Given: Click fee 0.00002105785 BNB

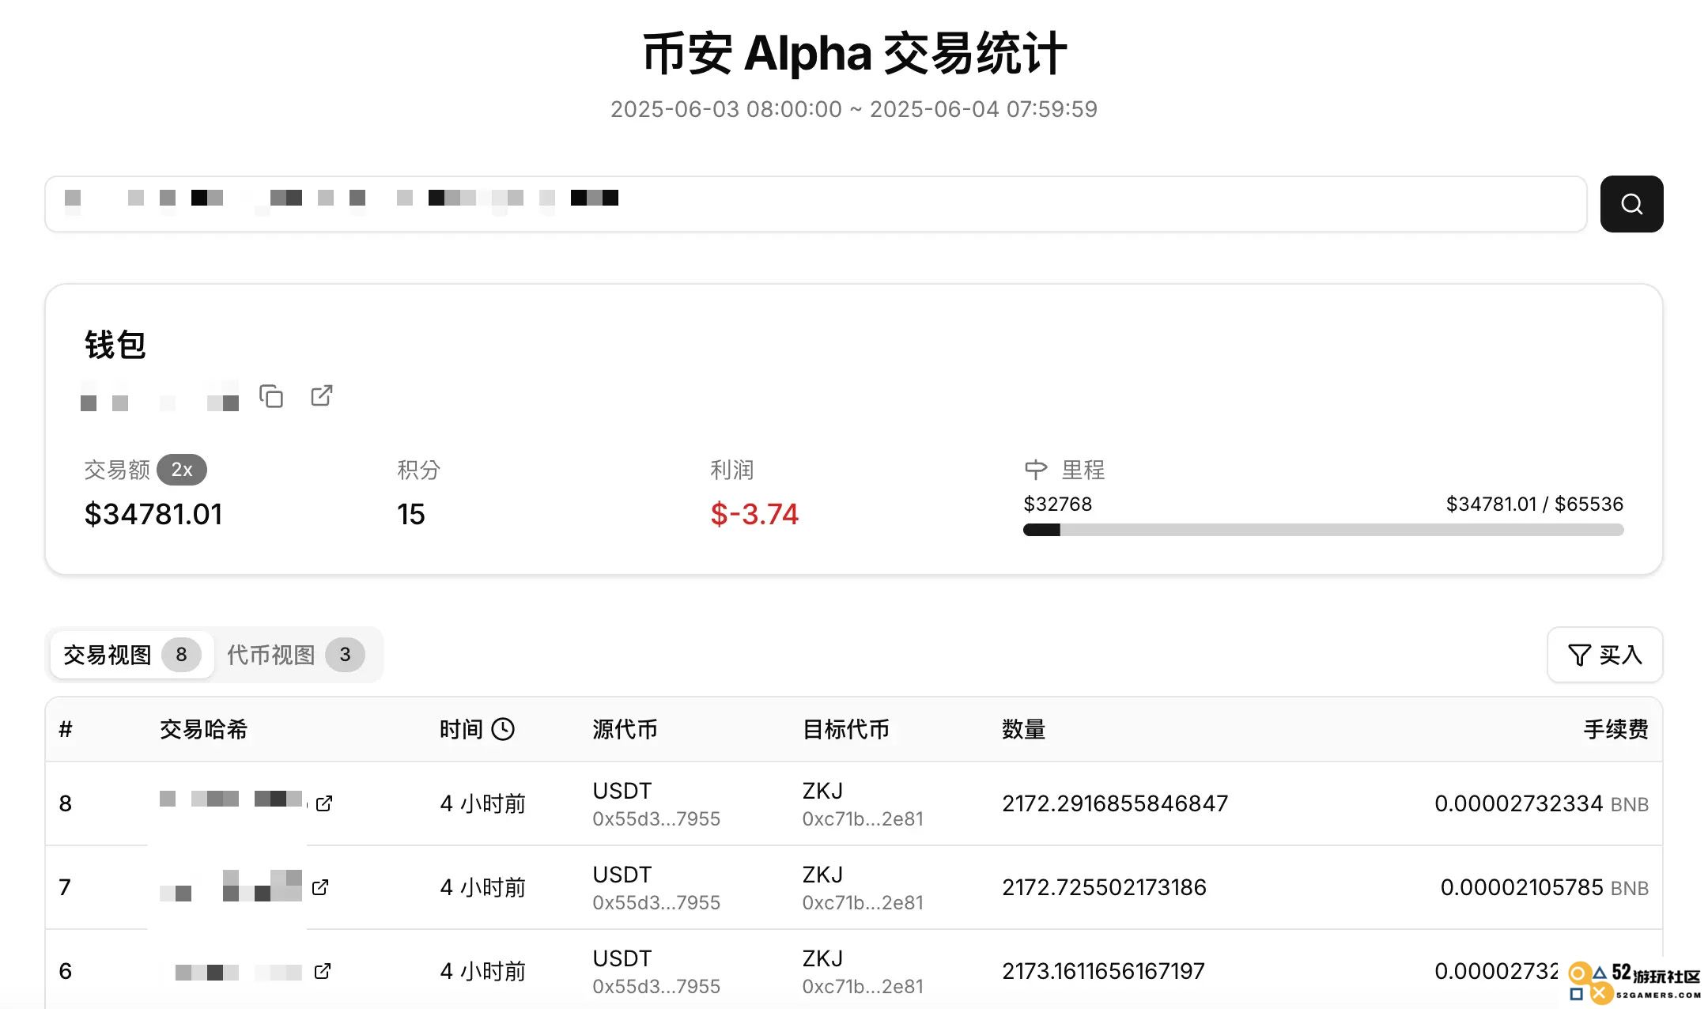Looking at the screenshot, I should tap(1544, 887).
